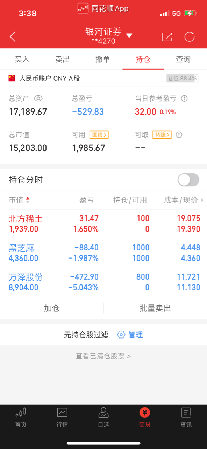Open 自选 person icon in bottom bar
The width and height of the screenshot is (207, 449).
[x=103, y=412]
